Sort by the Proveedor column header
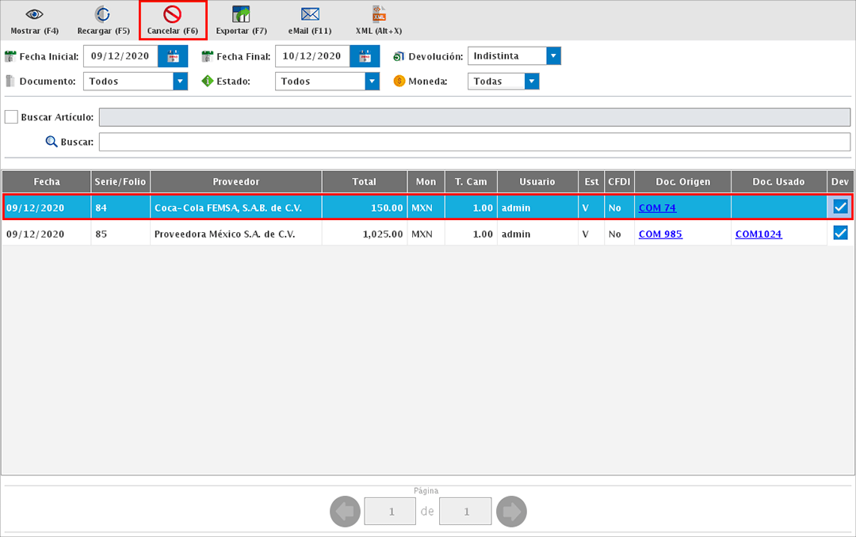The height and width of the screenshot is (537, 856). pos(235,181)
